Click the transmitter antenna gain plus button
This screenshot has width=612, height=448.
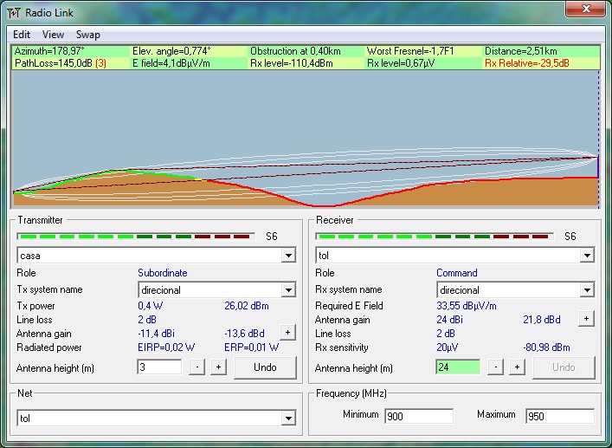287,333
